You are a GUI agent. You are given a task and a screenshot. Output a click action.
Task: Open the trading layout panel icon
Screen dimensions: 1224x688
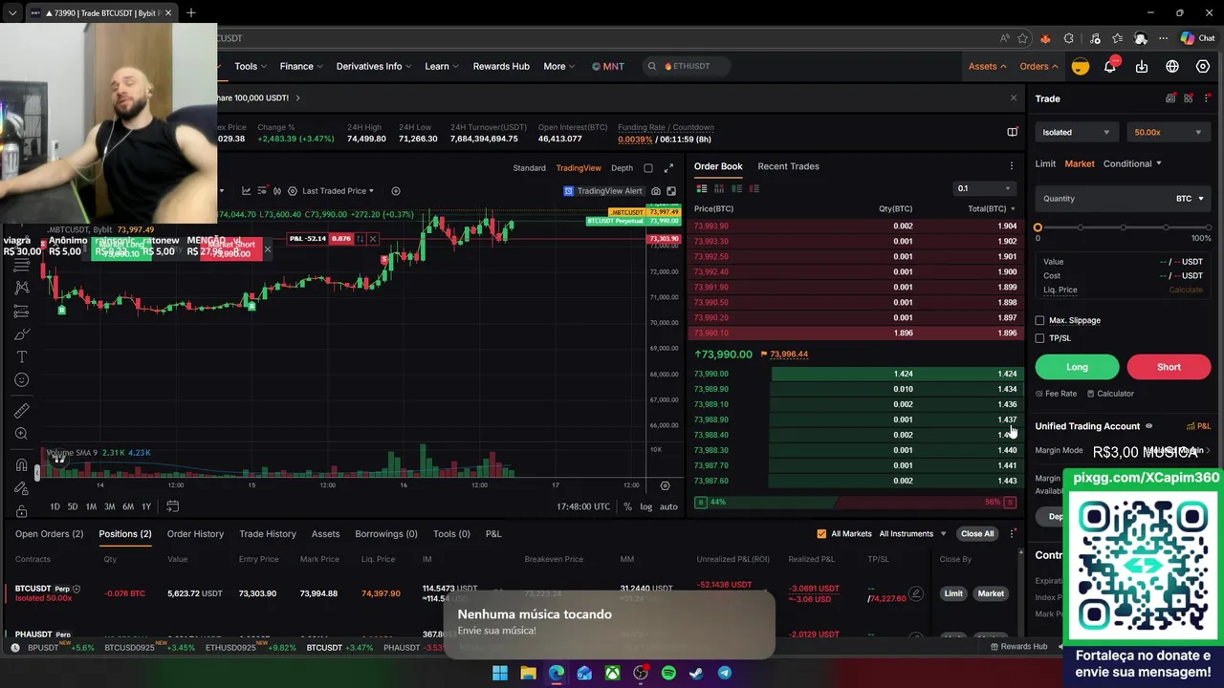click(1013, 133)
